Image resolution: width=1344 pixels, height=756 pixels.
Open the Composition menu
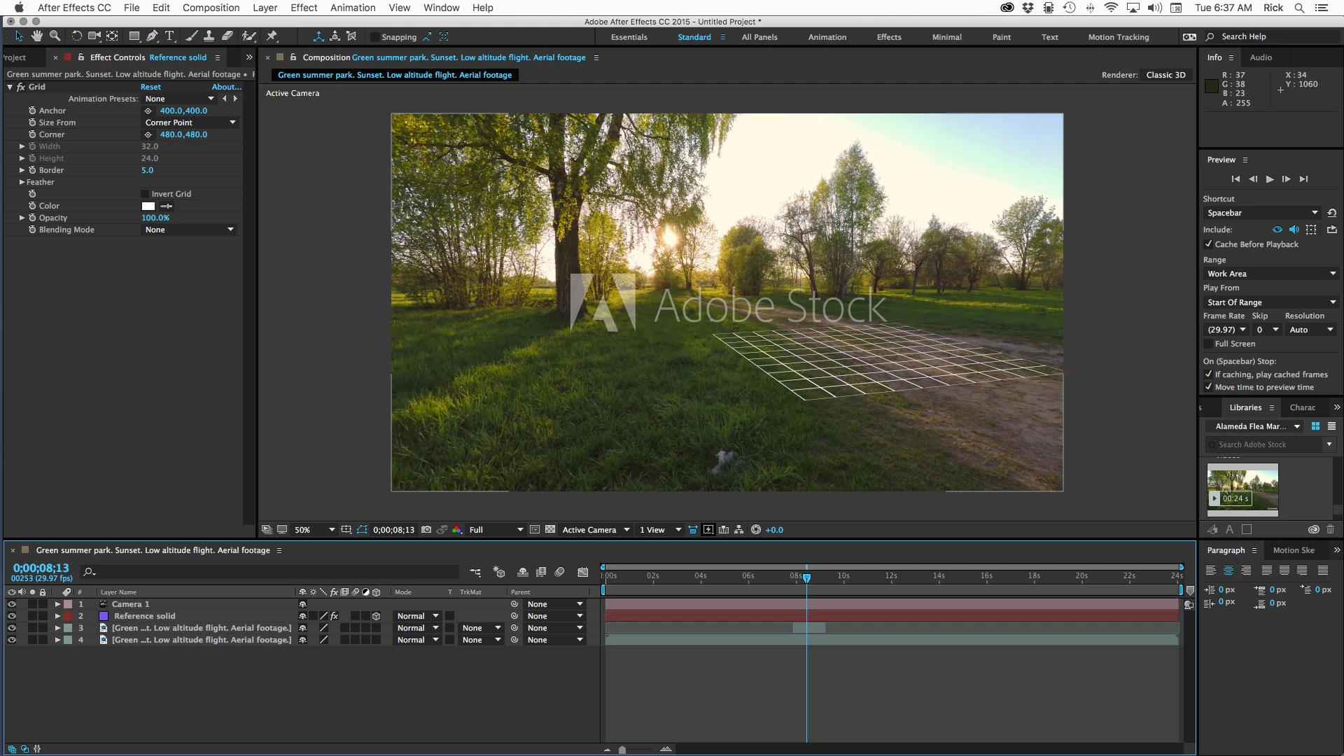click(211, 8)
